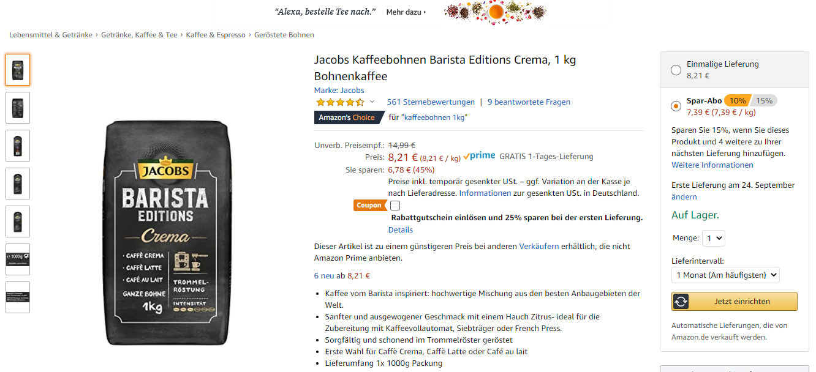The width and height of the screenshot is (816, 372).
Task: Open the Menge quantity dropdown
Action: [x=714, y=238]
